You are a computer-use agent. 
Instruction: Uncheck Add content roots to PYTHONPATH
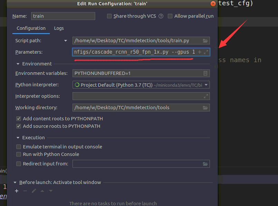[x=19, y=119]
